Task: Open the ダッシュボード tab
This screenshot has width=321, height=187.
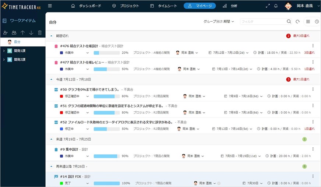Action: [86, 6]
